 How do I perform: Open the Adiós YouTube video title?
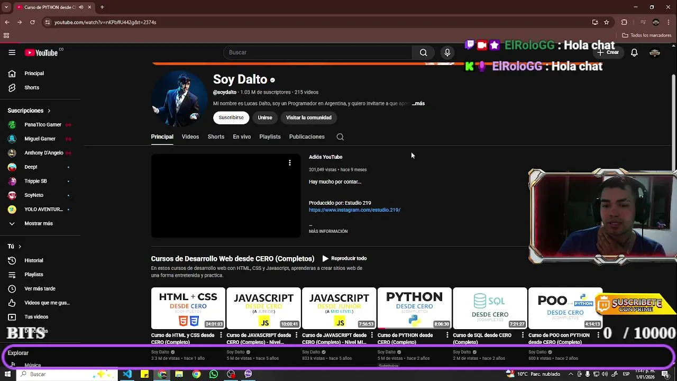point(325,157)
